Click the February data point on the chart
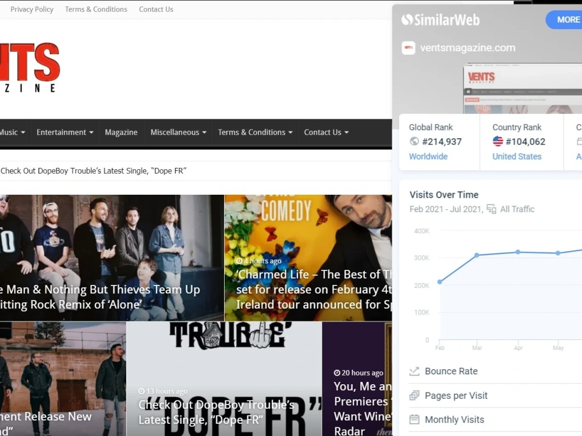 pyautogui.click(x=440, y=282)
